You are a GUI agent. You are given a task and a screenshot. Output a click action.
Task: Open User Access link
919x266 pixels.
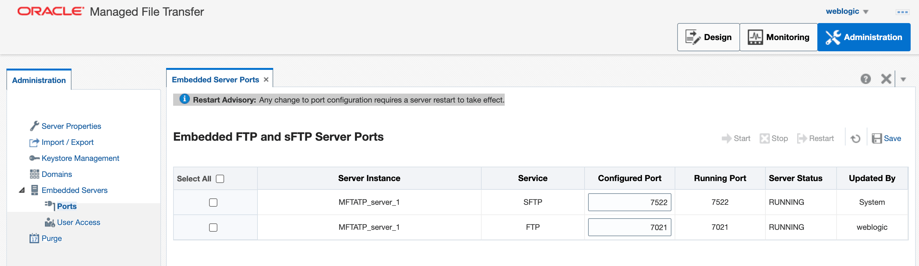tap(79, 222)
